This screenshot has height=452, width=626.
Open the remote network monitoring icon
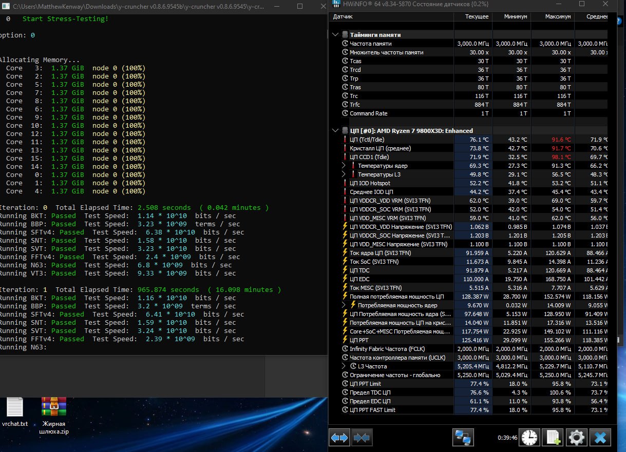[463, 437]
